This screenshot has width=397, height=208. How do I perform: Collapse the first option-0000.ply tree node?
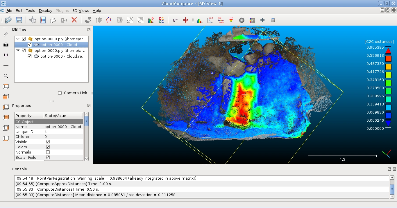18,39
